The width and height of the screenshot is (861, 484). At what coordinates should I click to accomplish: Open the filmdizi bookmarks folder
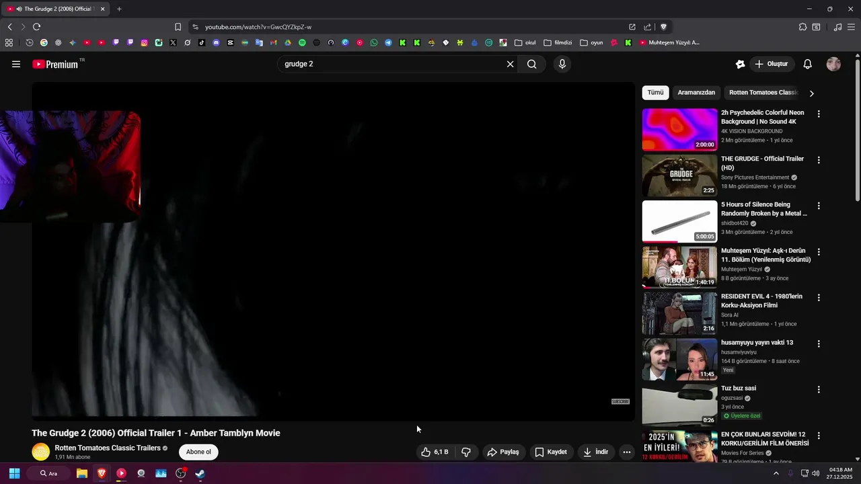[558, 42]
